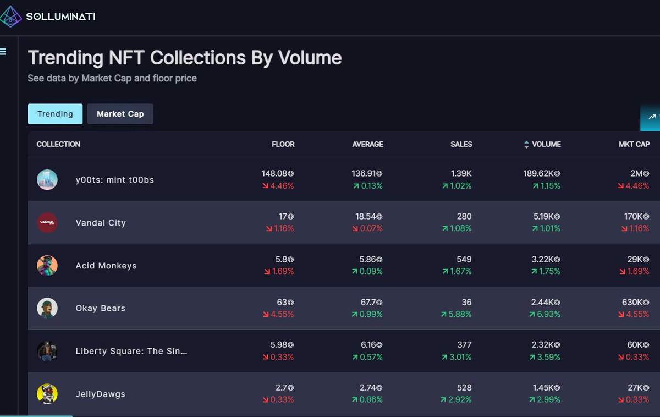Click the JellyDawgs collection avatar

click(x=47, y=394)
